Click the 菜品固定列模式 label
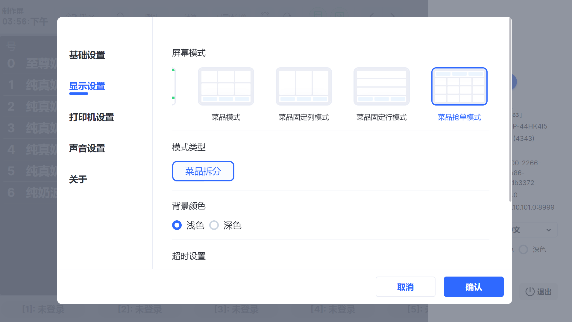Screen dimensions: 572x322 (304, 117)
